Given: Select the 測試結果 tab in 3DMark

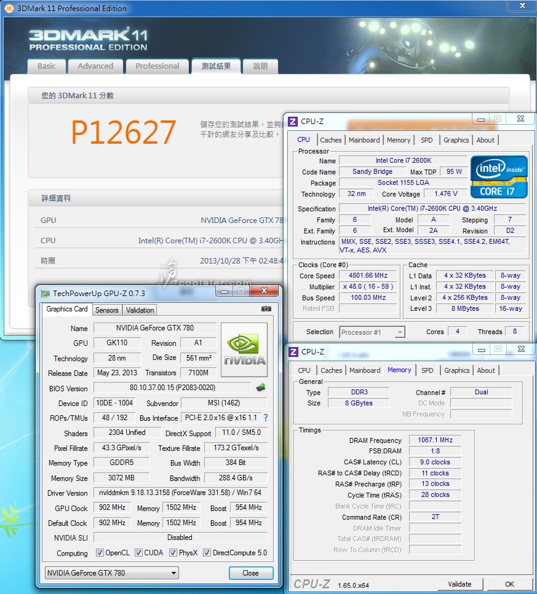Looking at the screenshot, I should pyautogui.click(x=216, y=66).
